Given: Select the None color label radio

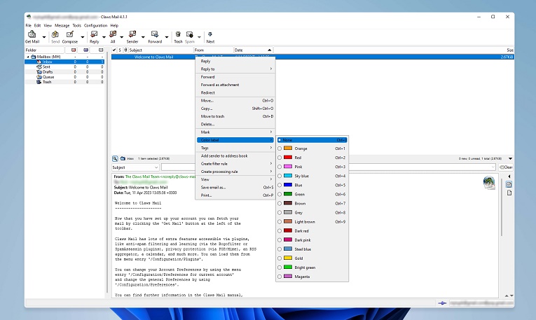Looking at the screenshot, I should tap(280, 140).
